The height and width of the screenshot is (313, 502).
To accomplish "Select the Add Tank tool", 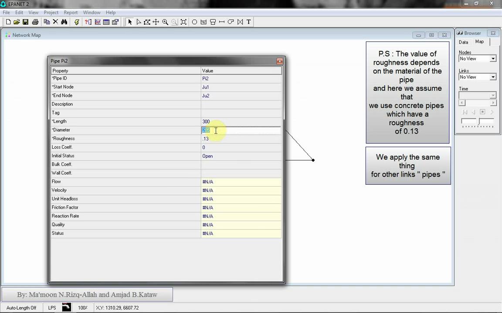I will (213, 22).
